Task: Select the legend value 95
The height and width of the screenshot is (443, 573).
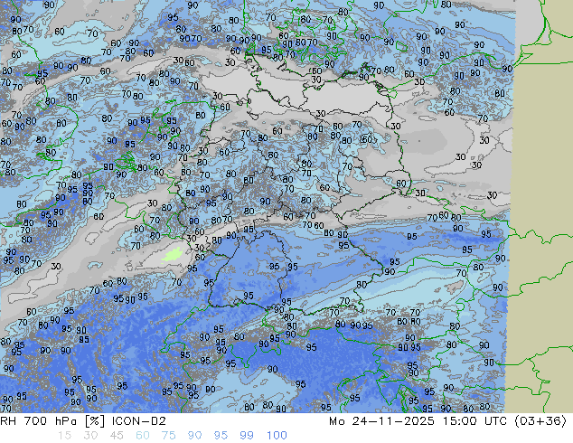Action: (x=221, y=436)
